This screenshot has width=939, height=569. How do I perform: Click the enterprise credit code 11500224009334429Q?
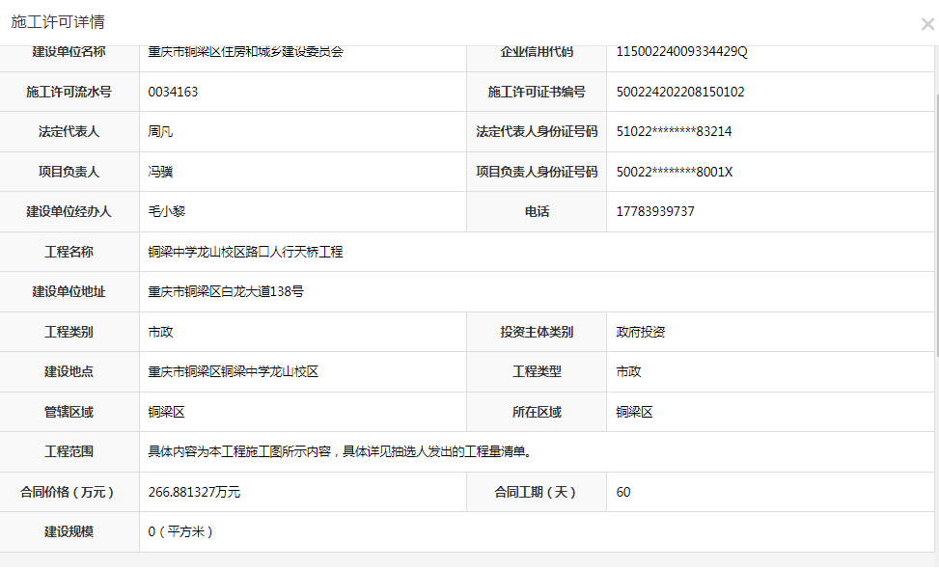(x=681, y=51)
